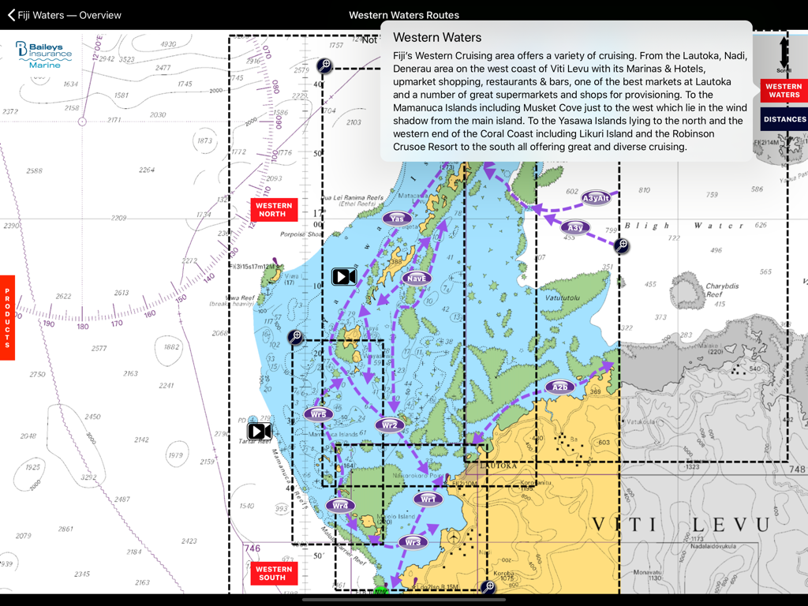
Task: Click the magnifier icon near Bligh Water
Action: pos(623,245)
